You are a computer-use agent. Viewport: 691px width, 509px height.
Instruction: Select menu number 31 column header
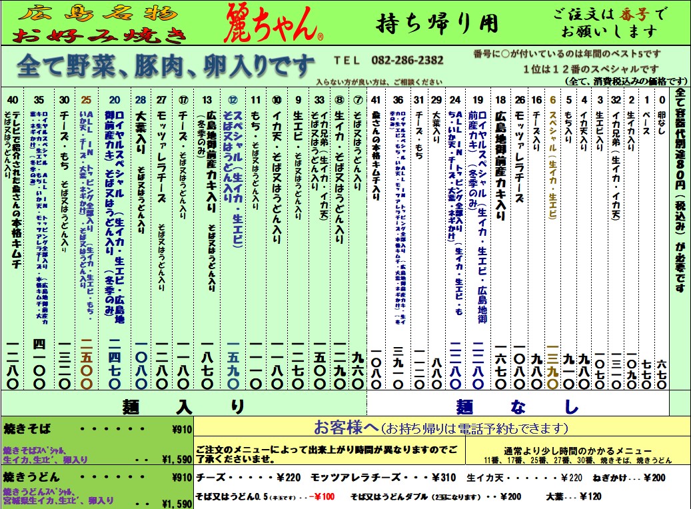(x=418, y=100)
